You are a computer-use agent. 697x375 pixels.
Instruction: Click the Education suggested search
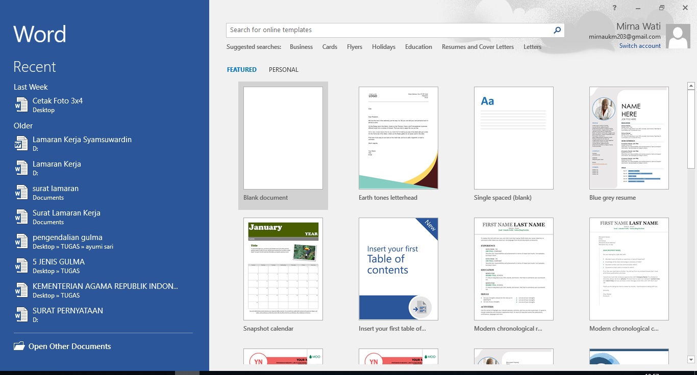(418, 47)
